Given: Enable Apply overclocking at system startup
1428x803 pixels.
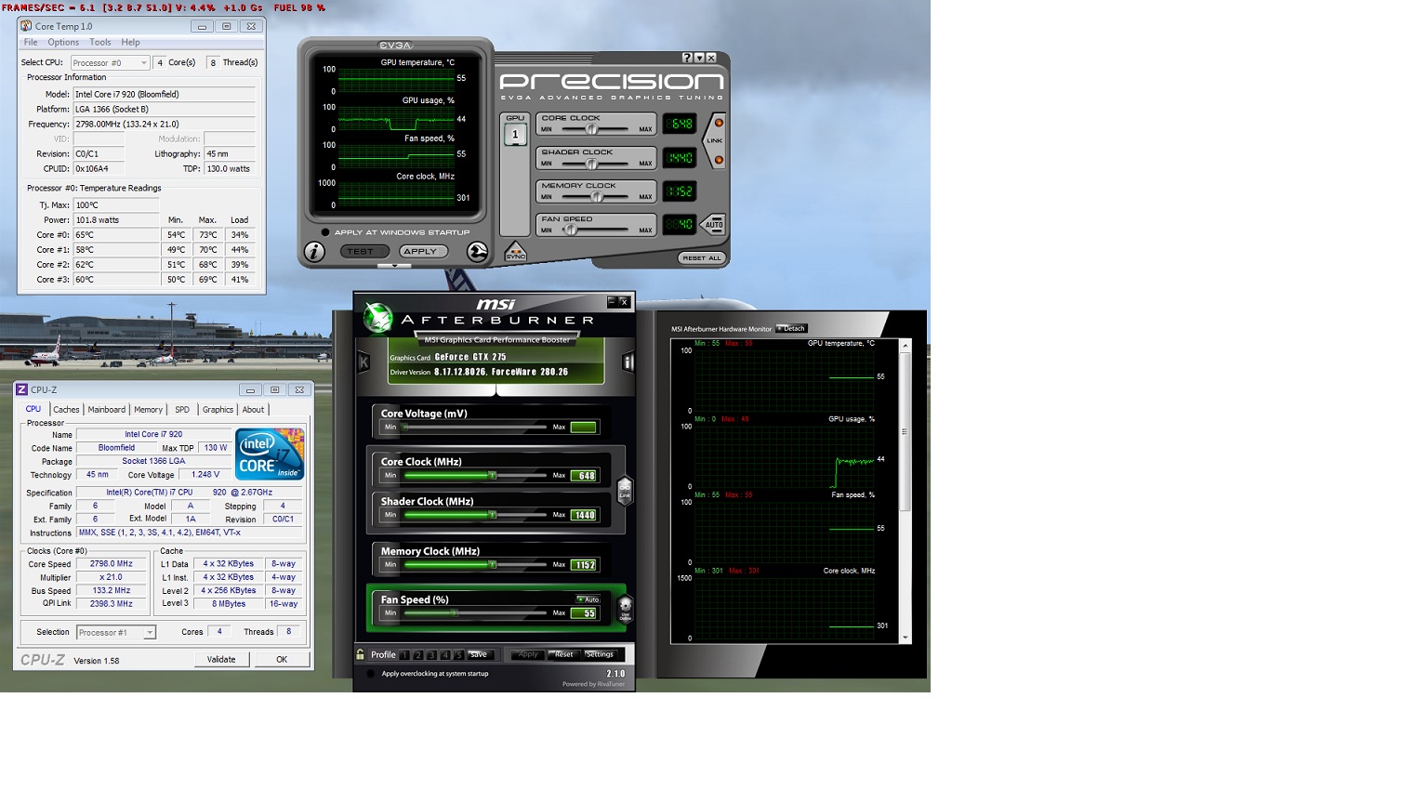Looking at the screenshot, I should click(x=371, y=674).
